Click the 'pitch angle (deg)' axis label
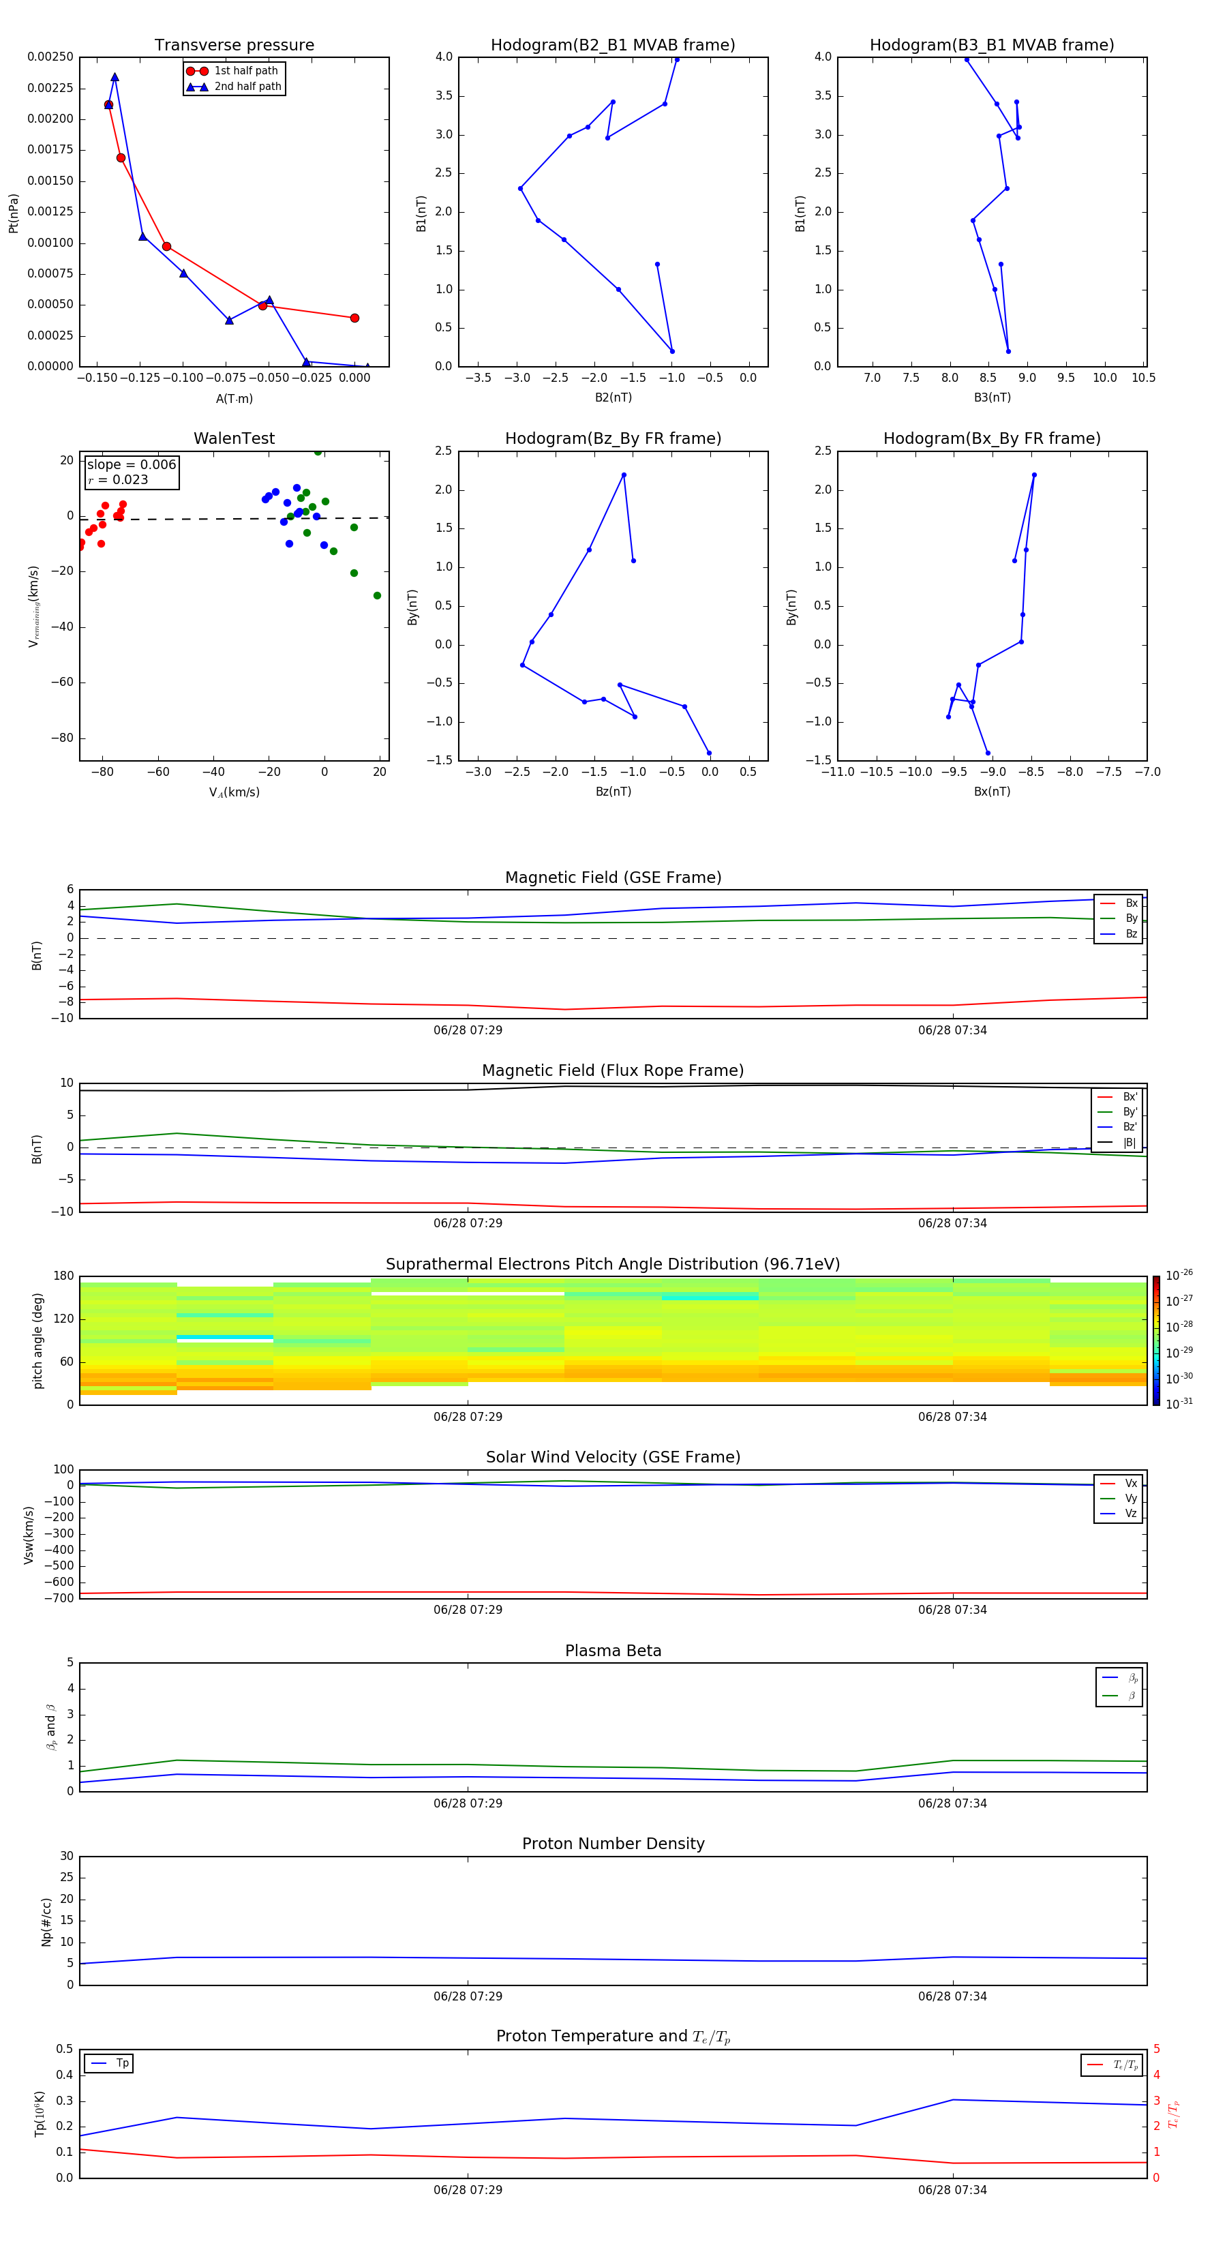 click(x=37, y=1340)
